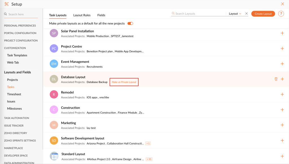
Task: Focus the Search Layouts input field
Action: pyautogui.click(x=199, y=14)
